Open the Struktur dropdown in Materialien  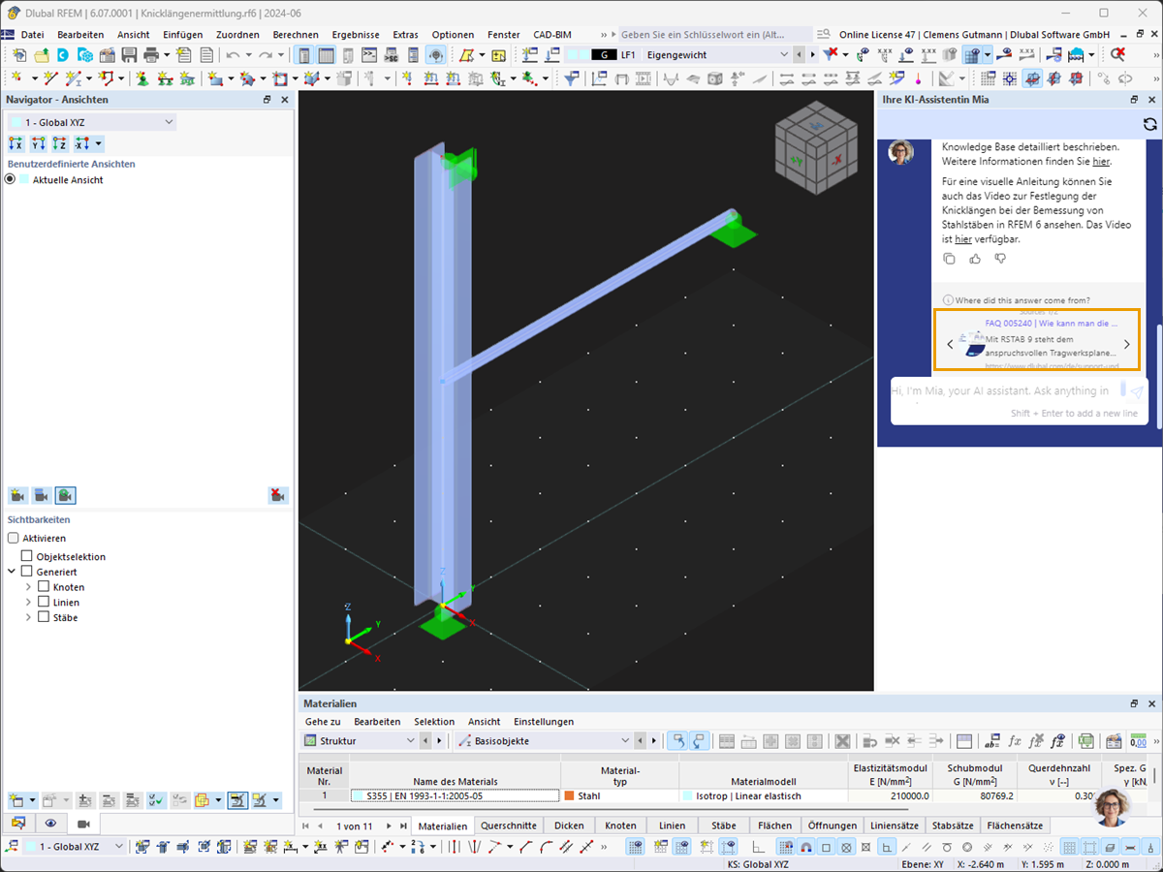point(361,741)
